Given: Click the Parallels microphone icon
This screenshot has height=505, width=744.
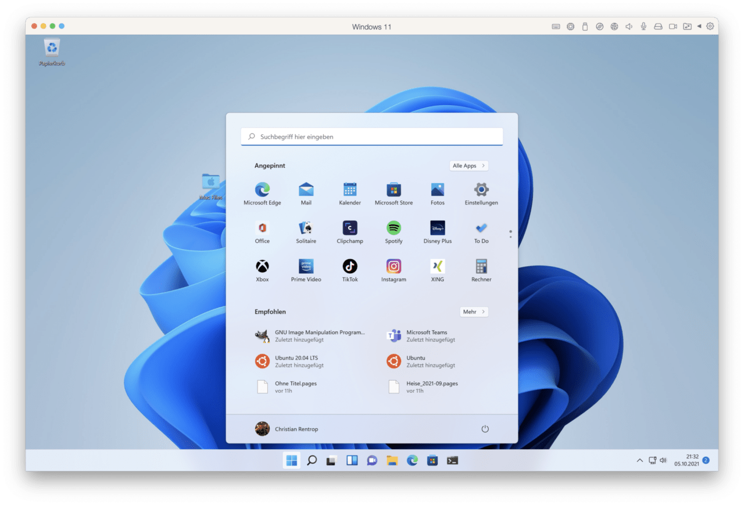Looking at the screenshot, I should click(x=643, y=26).
